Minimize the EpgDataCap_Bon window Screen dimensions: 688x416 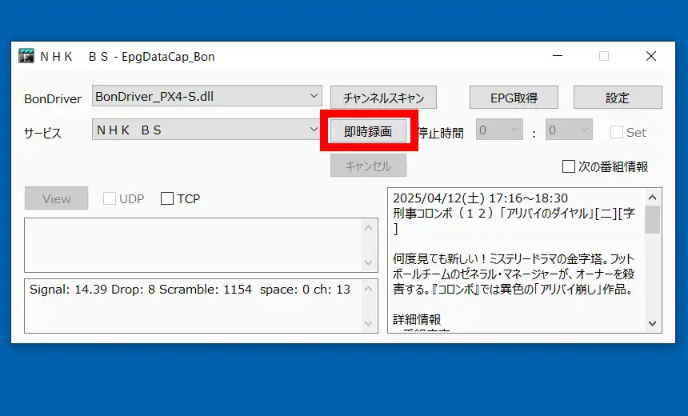pyautogui.click(x=558, y=56)
